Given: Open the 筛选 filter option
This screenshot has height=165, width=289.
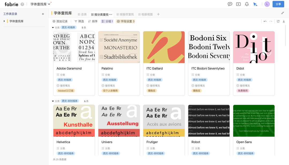Looking at the screenshot, I should [79, 21].
